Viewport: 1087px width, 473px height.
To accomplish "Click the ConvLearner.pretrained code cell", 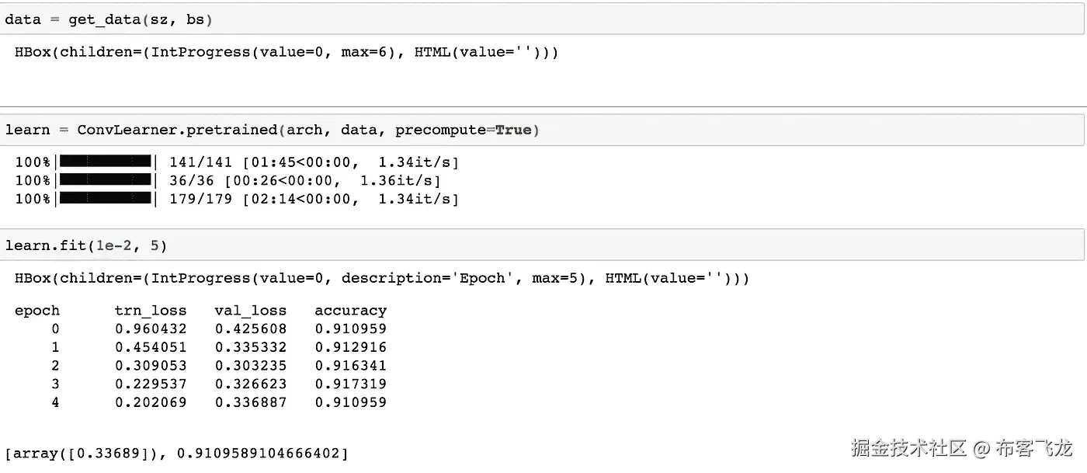I will pos(543,130).
